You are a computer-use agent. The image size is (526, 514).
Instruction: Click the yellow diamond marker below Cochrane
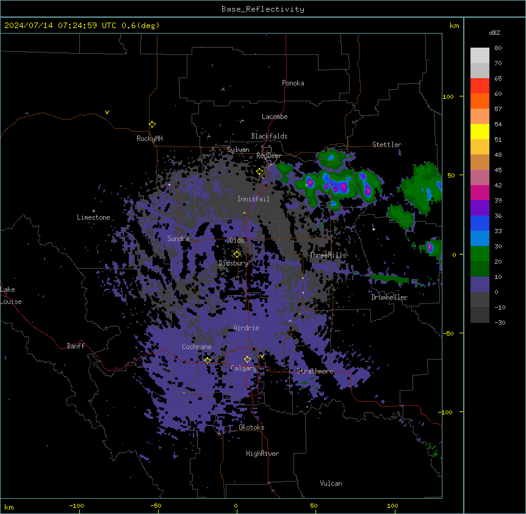(x=207, y=361)
